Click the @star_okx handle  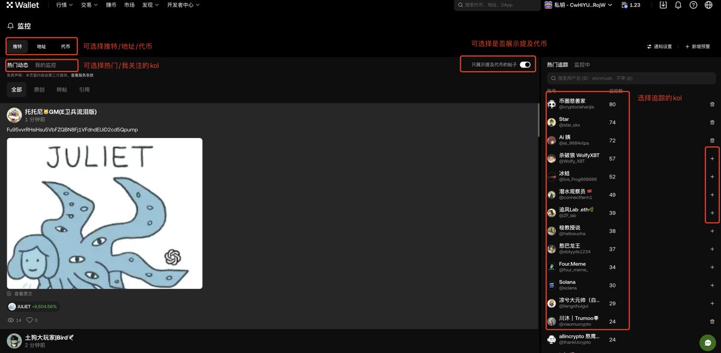pyautogui.click(x=570, y=125)
